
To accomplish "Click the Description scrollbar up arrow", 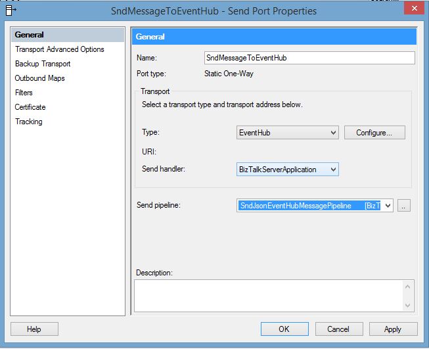I will [407, 287].
